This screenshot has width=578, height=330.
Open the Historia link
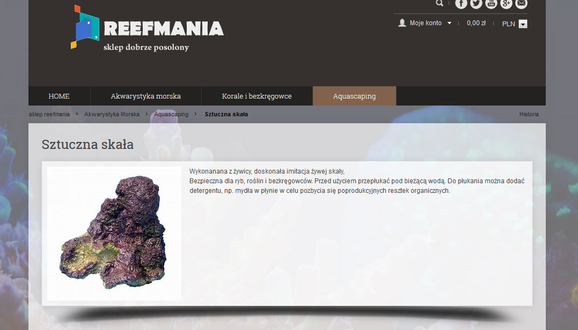(529, 115)
